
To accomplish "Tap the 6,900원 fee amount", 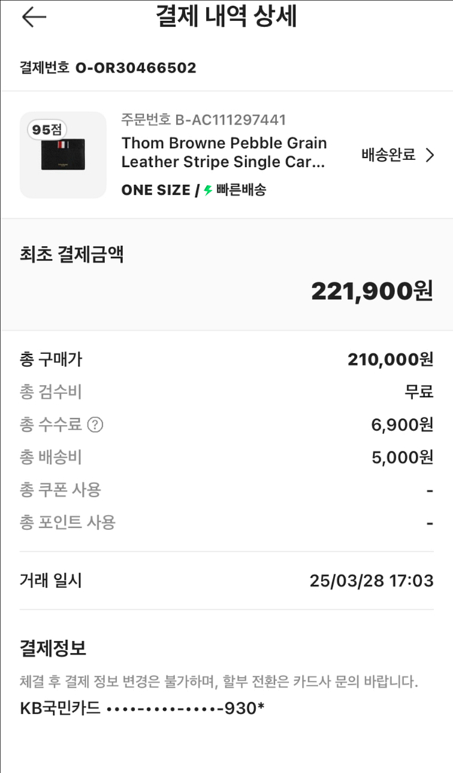I will 402,425.
